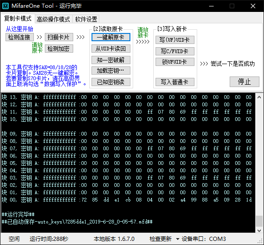
Task: Click log scrollbar down arrow
Action: [259, 230]
